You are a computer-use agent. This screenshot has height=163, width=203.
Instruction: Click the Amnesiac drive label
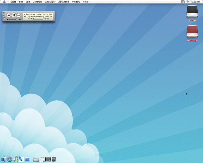coord(192,41)
